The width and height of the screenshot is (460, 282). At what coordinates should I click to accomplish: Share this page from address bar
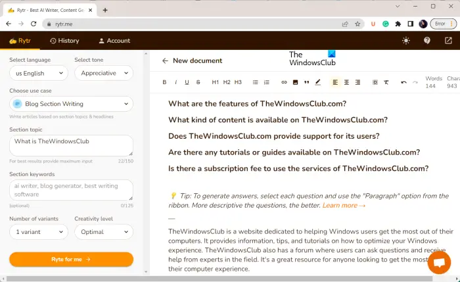(345, 24)
